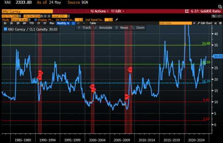This screenshot has height=143, width=223.
Task: Click the Edit Chart button
Action: tap(204, 23)
